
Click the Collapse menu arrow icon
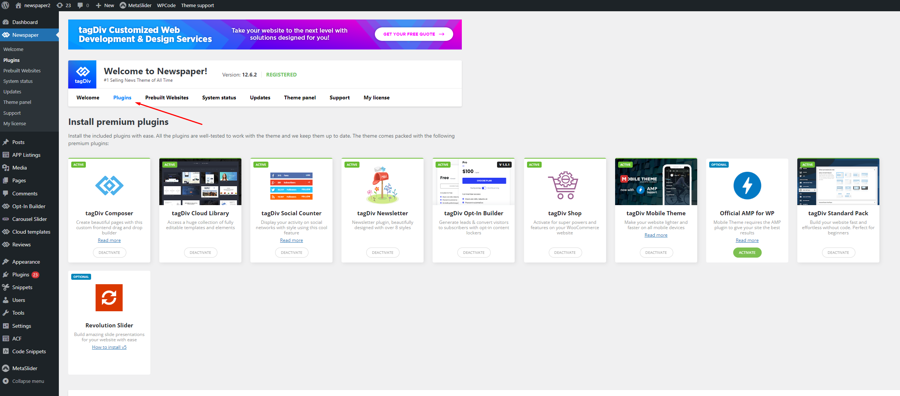(x=6, y=381)
